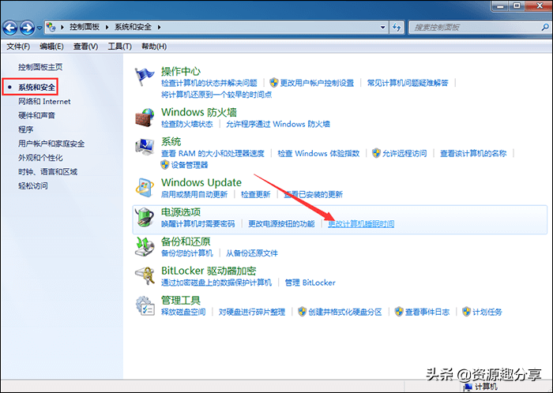Click 控制面板 breadcrumb in address bar
Image resolution: width=553 pixels, height=393 pixels.
85,27
